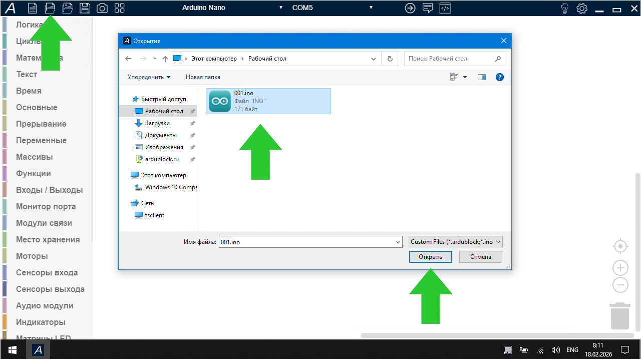Open settings gear icon
This screenshot has height=359, width=641.
coord(581,8)
